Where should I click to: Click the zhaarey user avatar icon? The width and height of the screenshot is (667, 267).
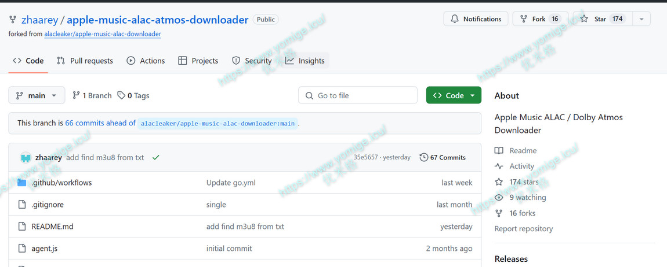26,158
